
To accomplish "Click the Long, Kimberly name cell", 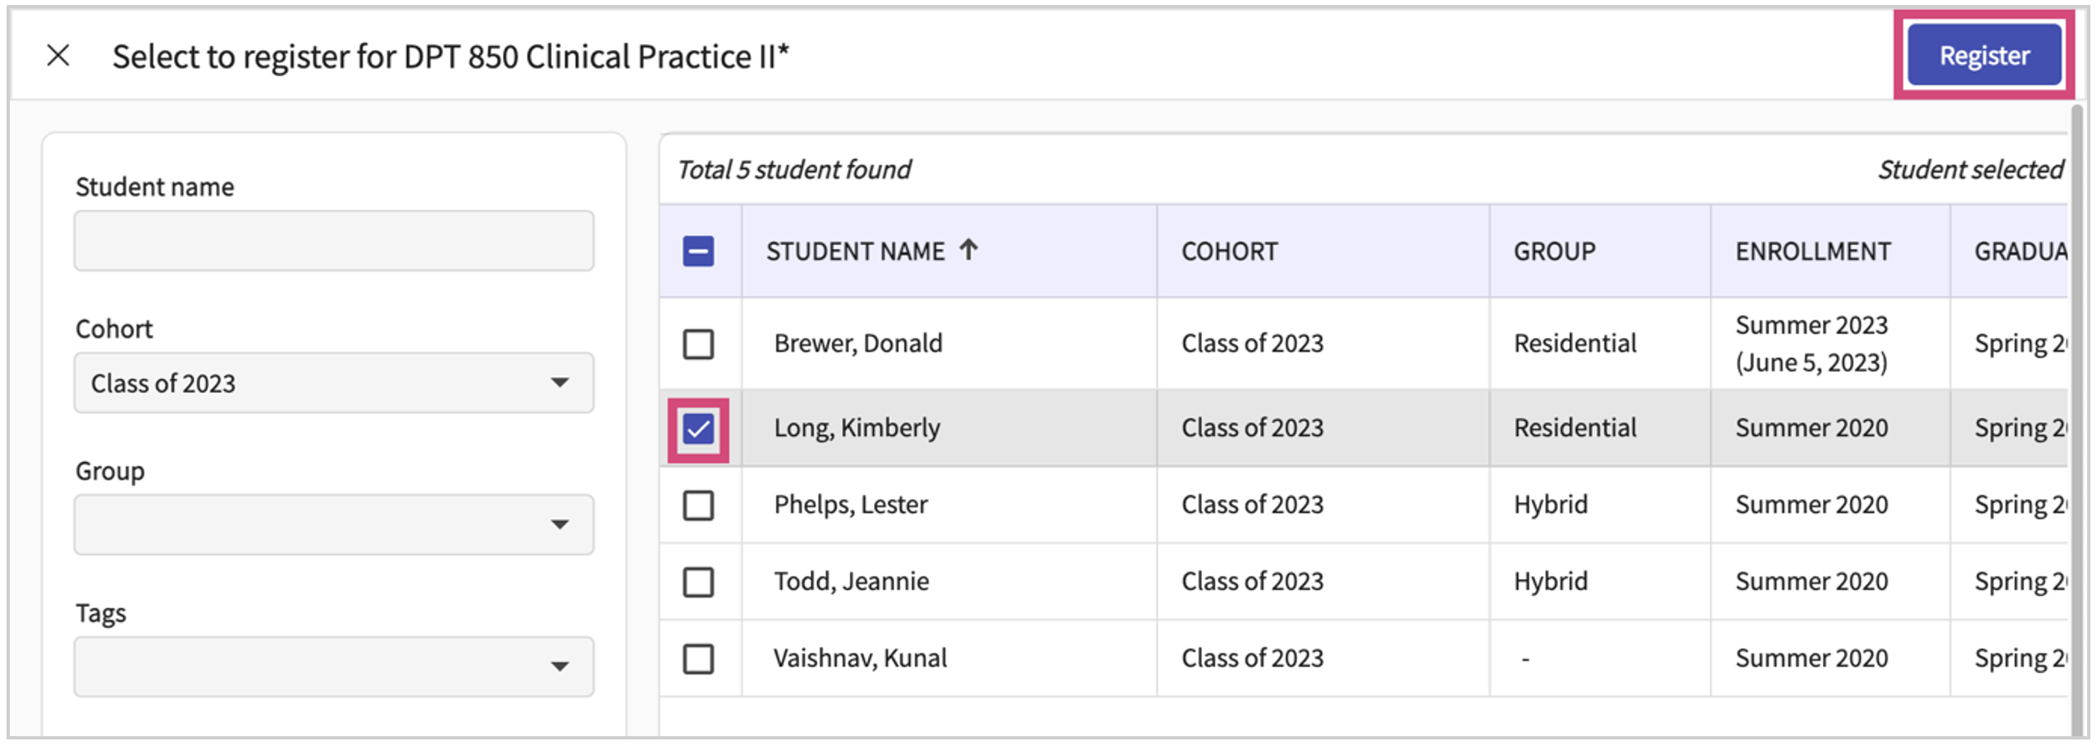I will 857,428.
